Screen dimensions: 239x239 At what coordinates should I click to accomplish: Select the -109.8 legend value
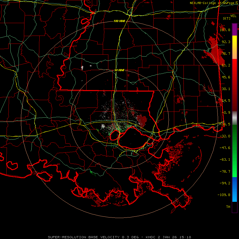[x=224, y=195]
